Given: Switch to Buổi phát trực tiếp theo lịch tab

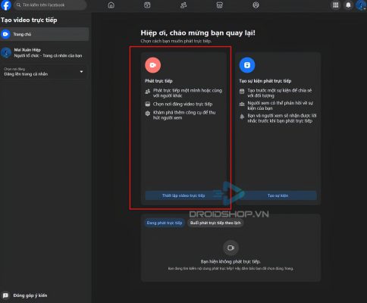Looking at the screenshot, I should [x=215, y=223].
